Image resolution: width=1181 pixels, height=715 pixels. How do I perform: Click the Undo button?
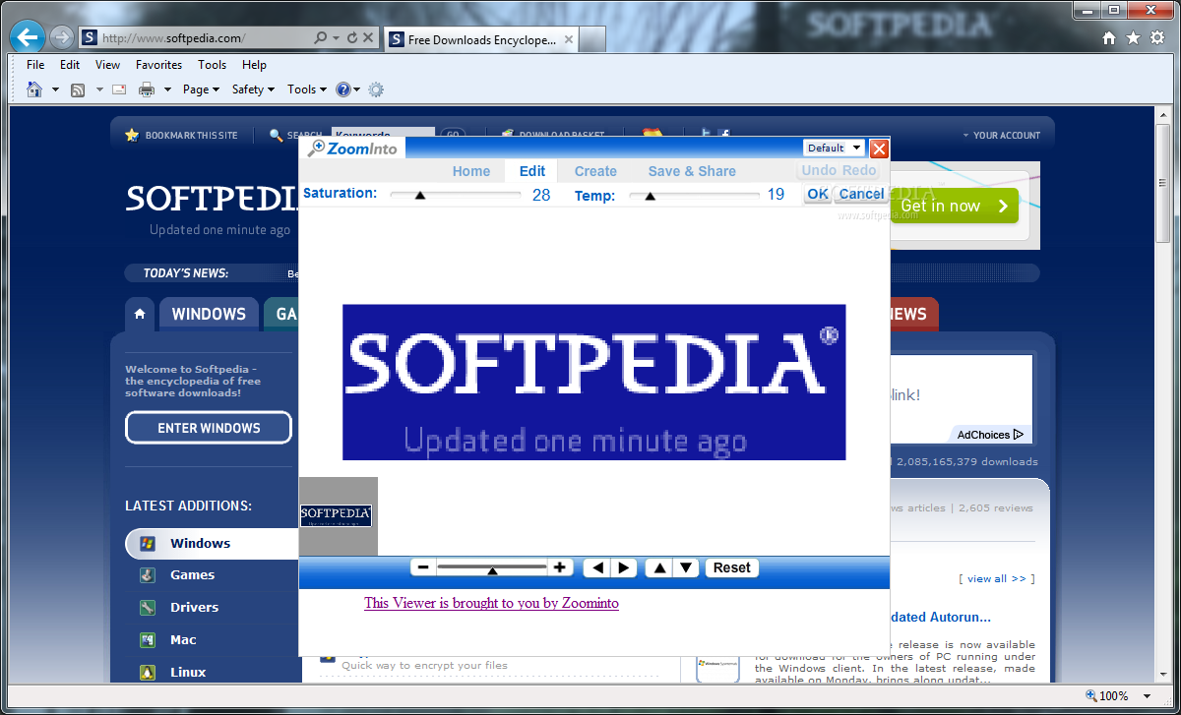pos(819,170)
